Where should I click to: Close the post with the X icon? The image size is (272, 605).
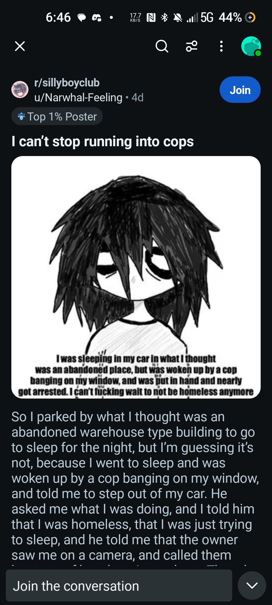point(20,46)
